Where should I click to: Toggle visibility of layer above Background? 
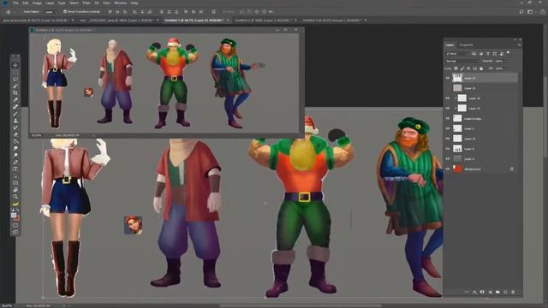pos(448,159)
